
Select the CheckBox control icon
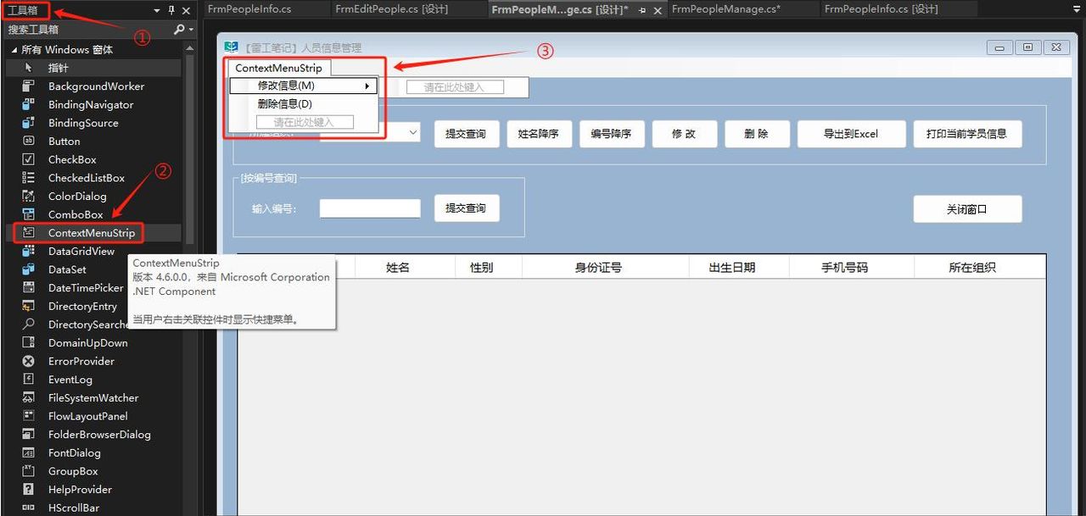pyautogui.click(x=29, y=159)
